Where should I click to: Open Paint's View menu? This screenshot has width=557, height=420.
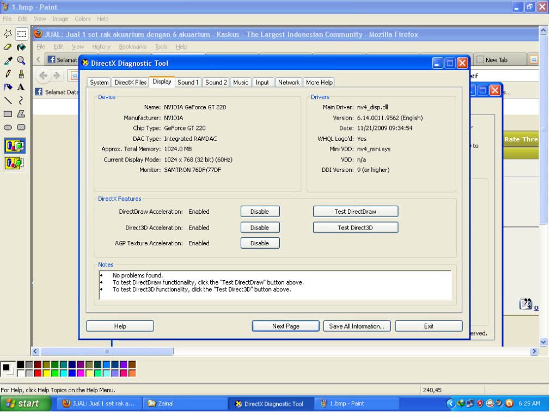(x=40, y=19)
